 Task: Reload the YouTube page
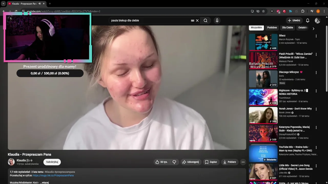[x=16, y=11]
